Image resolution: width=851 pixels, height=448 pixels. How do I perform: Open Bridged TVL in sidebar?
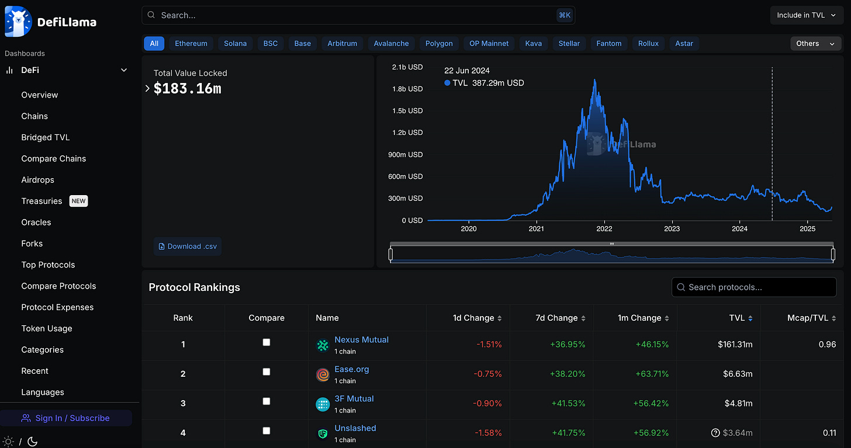tap(46, 137)
